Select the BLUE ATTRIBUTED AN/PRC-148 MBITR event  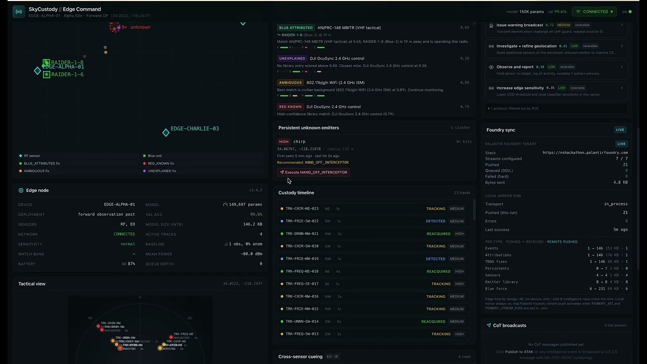pyautogui.click(x=373, y=38)
